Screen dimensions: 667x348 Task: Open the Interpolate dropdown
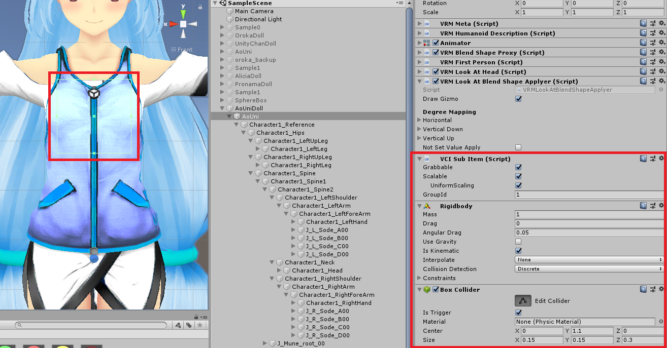(589, 260)
